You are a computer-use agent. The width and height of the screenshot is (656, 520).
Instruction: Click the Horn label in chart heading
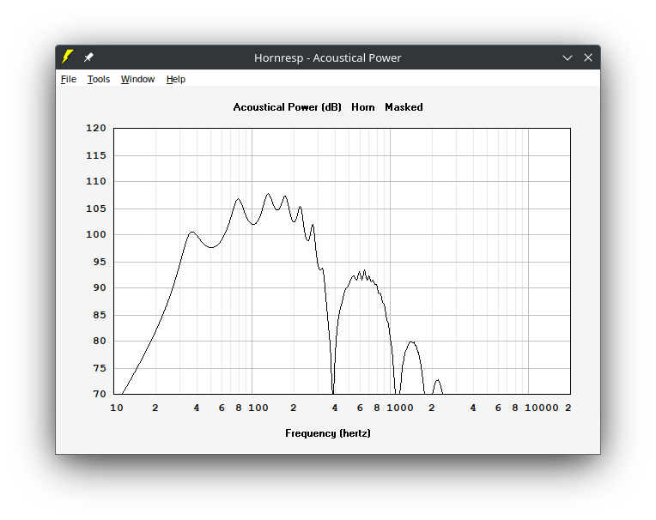[362, 107]
